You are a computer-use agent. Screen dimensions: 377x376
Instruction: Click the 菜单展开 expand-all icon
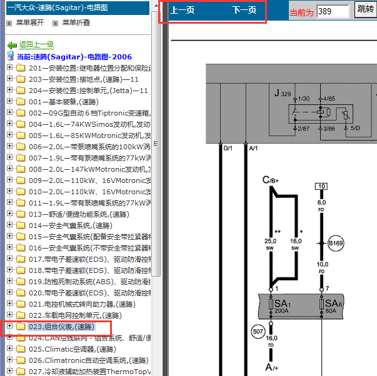(9, 23)
